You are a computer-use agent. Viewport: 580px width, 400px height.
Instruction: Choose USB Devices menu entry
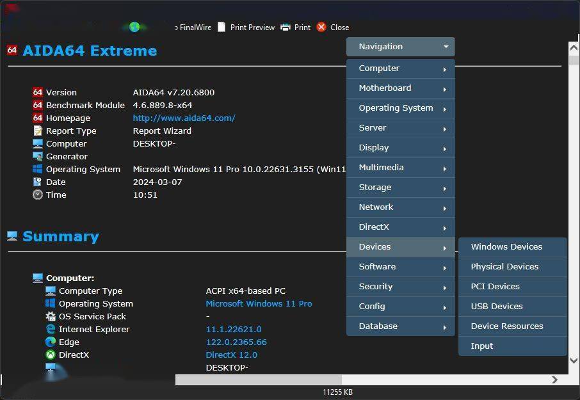497,307
